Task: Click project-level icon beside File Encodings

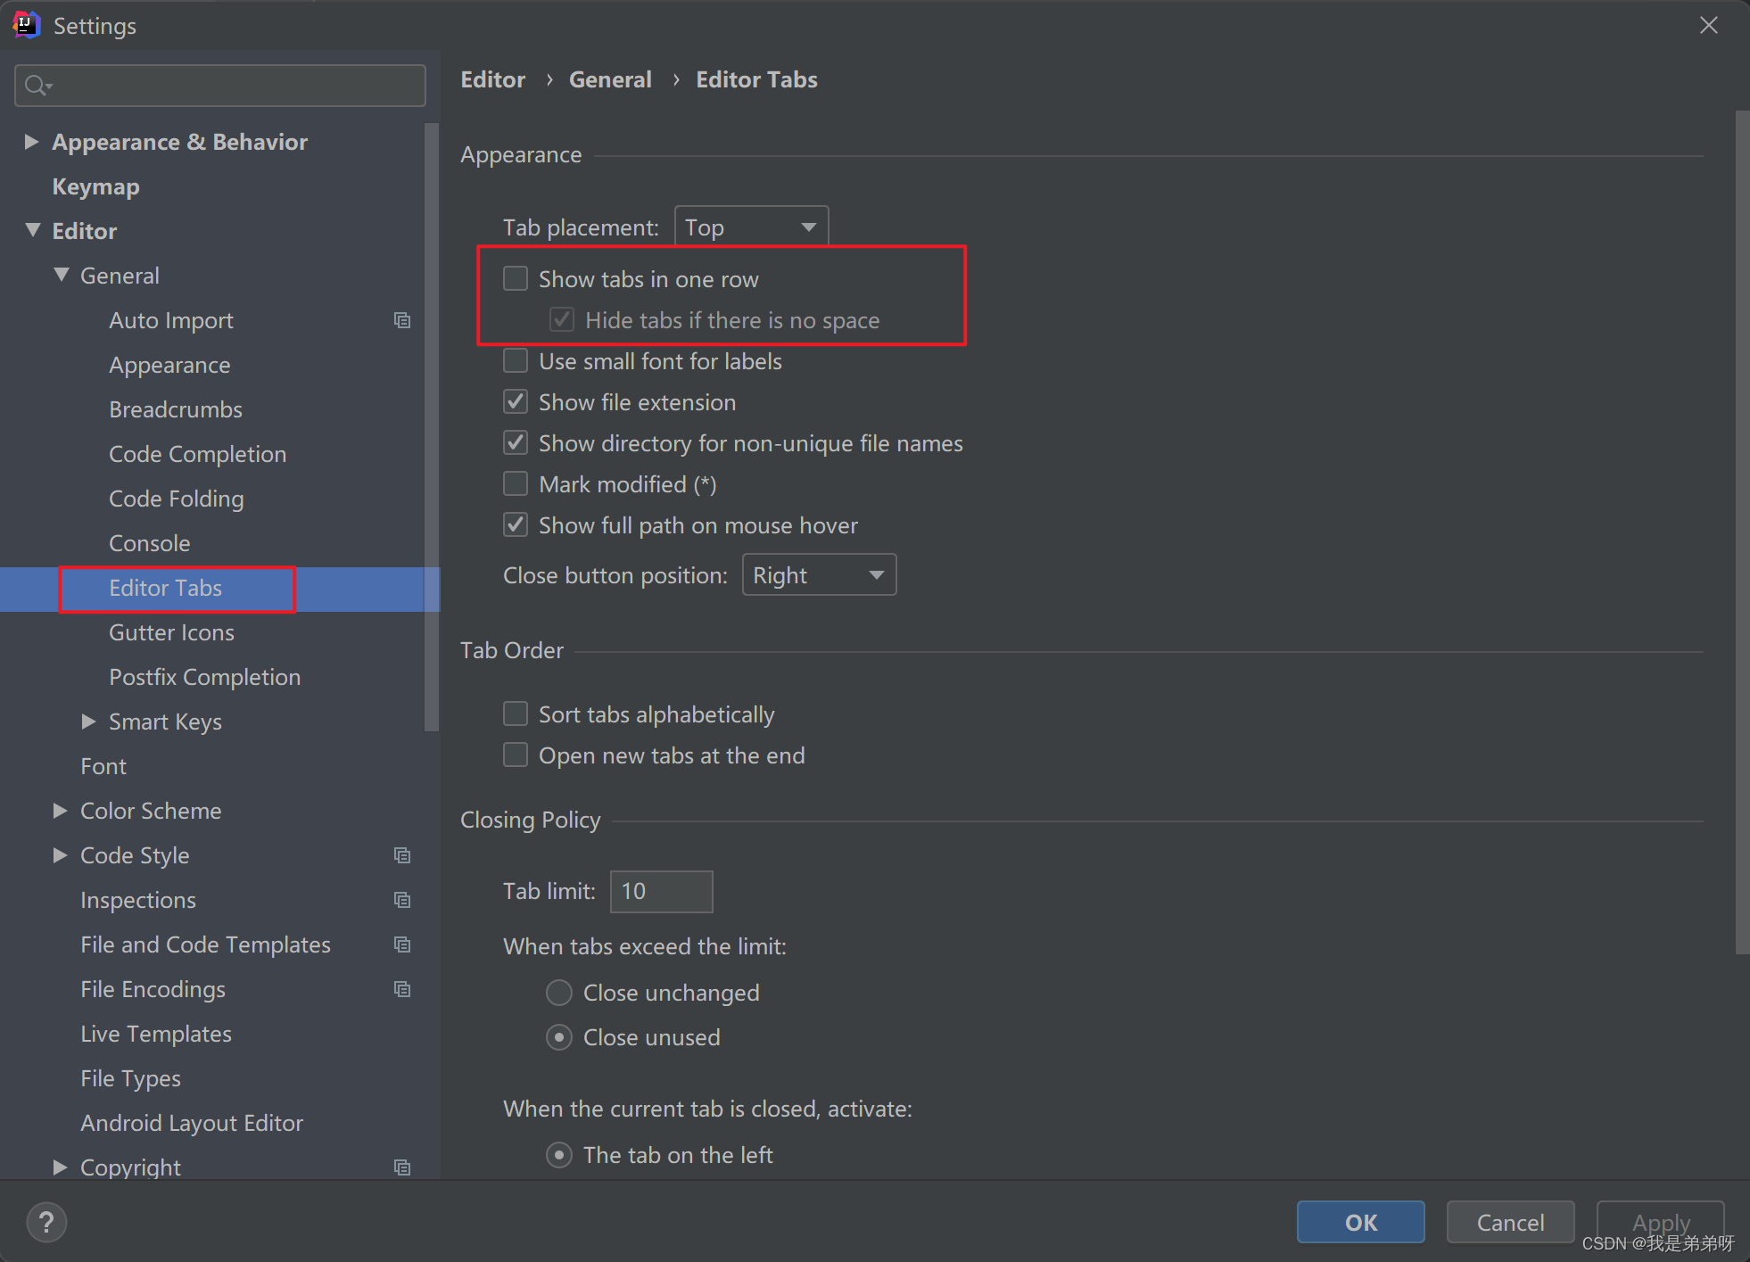Action: click(x=402, y=989)
